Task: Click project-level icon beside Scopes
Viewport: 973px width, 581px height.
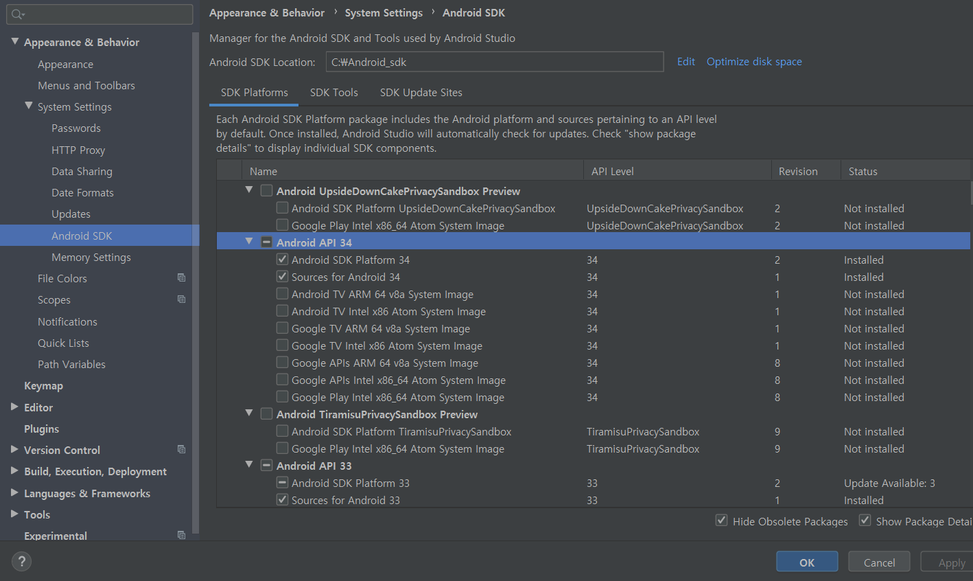Action: coord(181,299)
